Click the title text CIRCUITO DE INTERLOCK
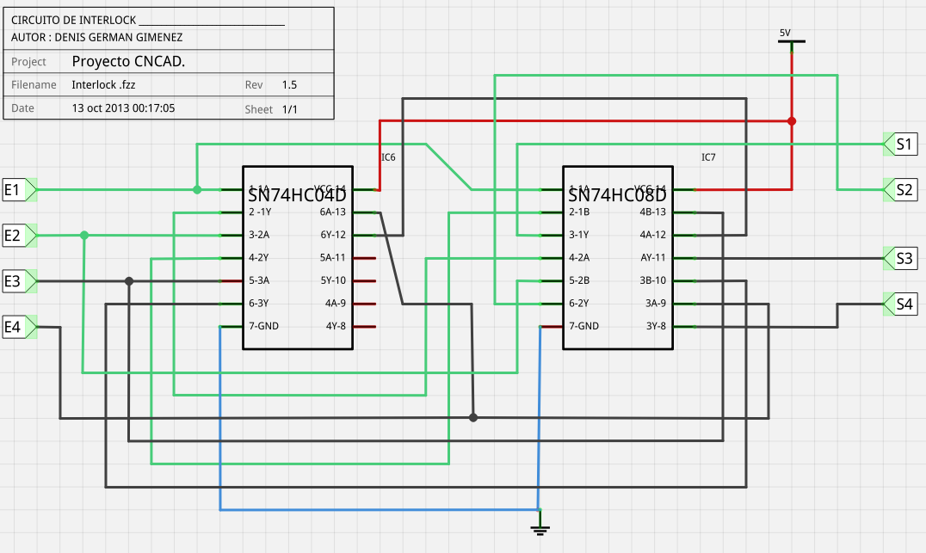The width and height of the screenshot is (926, 553). (74, 20)
